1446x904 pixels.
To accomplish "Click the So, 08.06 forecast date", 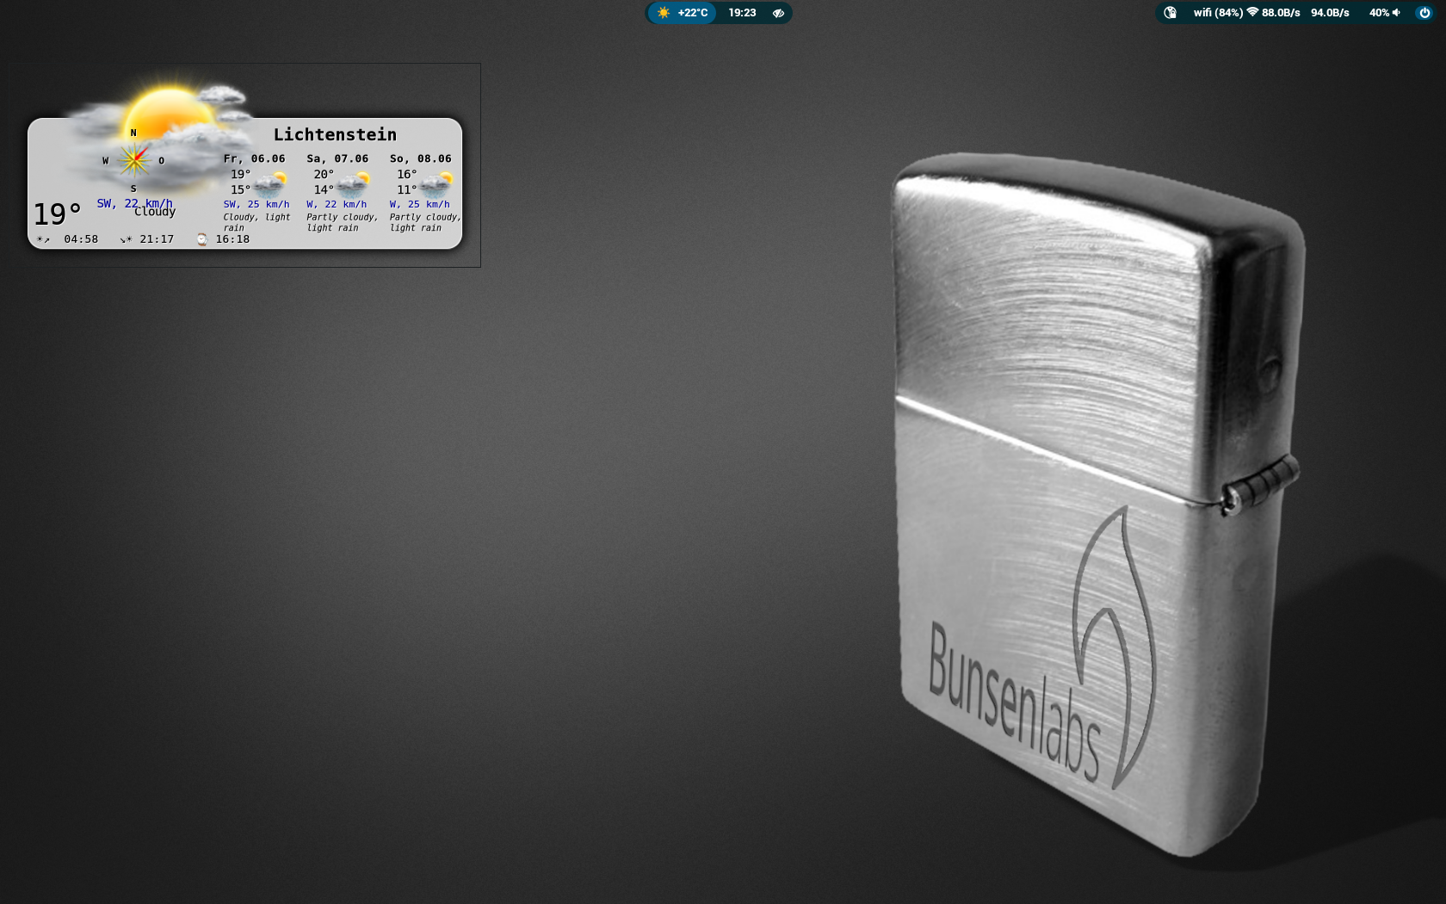I will 420,158.
